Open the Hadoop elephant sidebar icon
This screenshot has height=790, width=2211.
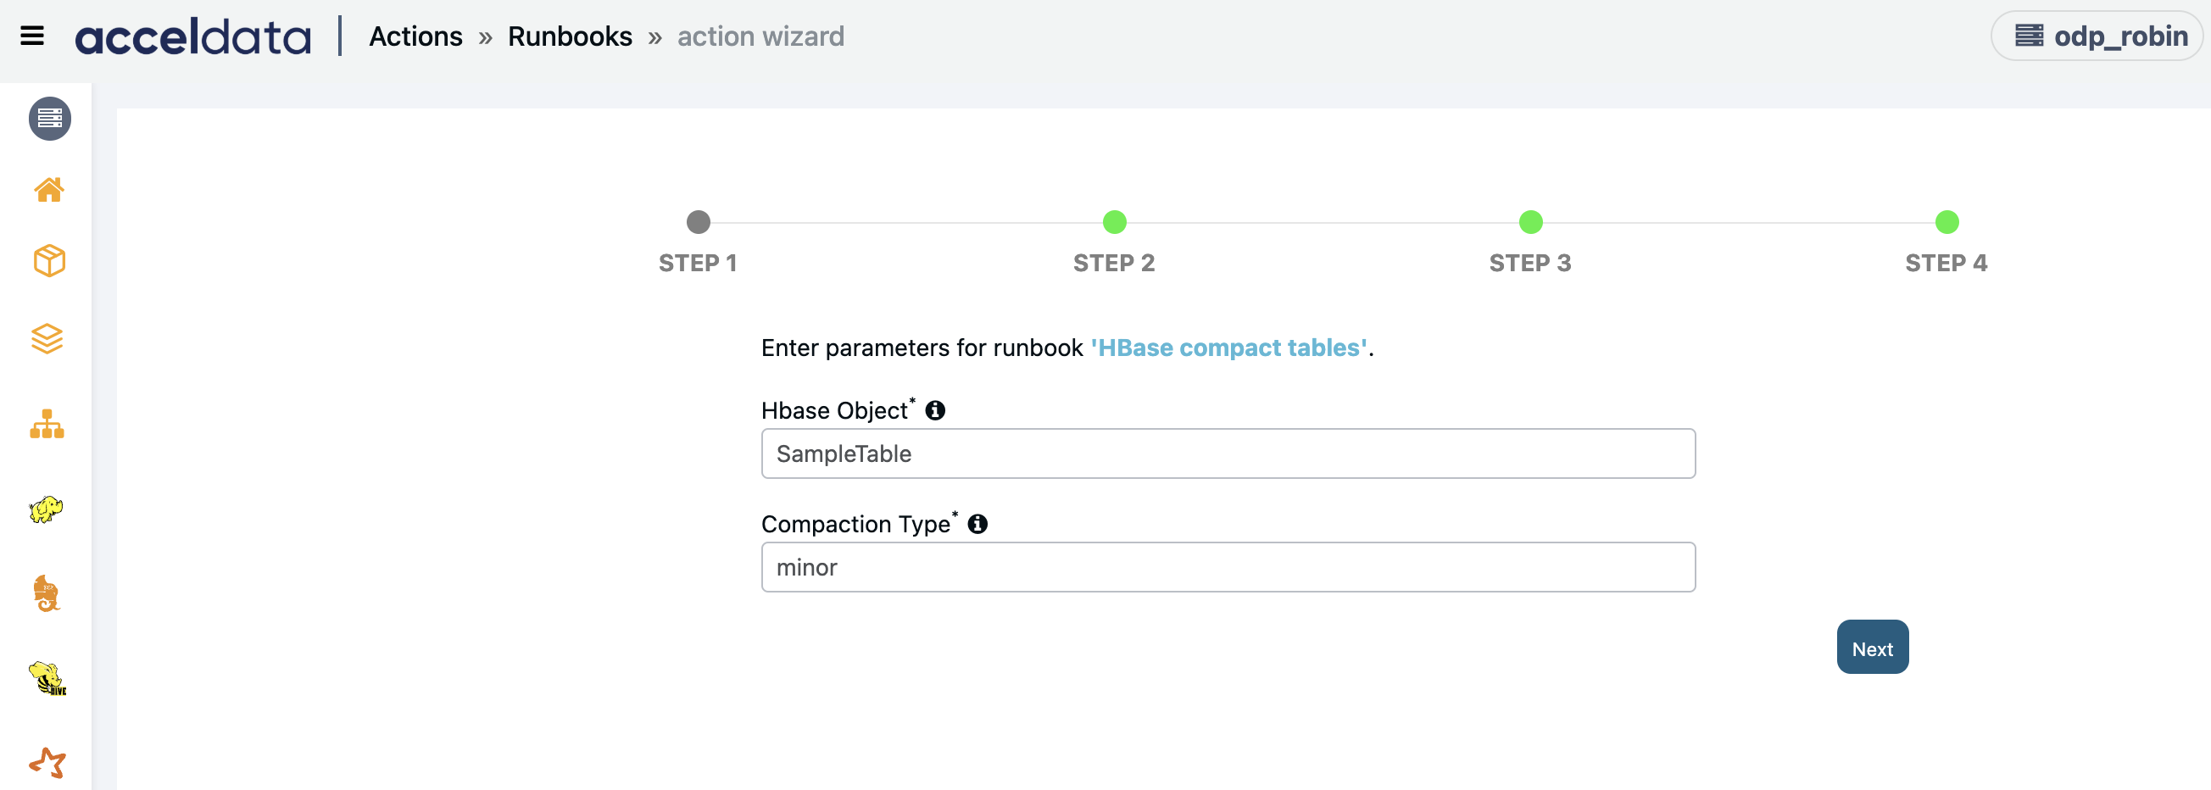[x=47, y=509]
